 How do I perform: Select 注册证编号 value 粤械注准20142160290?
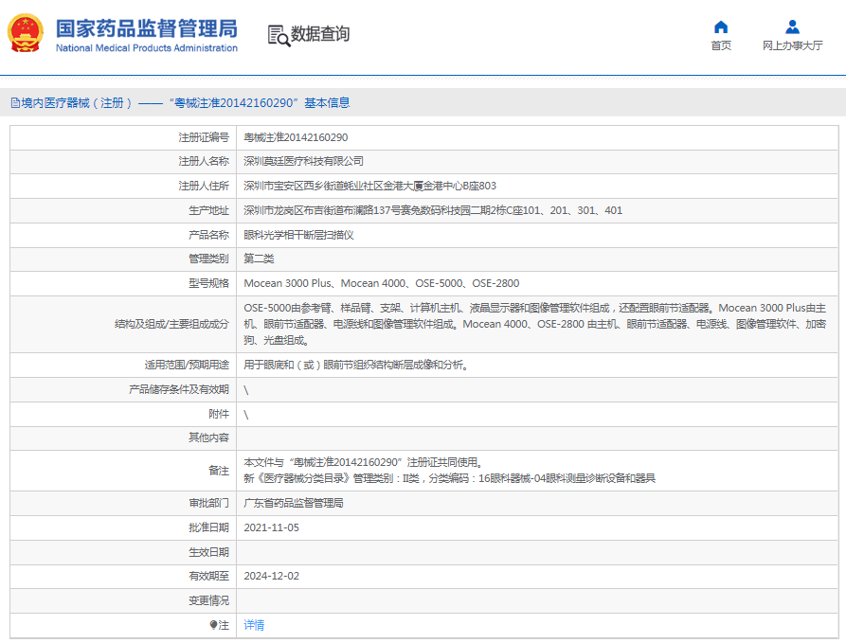tap(296, 137)
